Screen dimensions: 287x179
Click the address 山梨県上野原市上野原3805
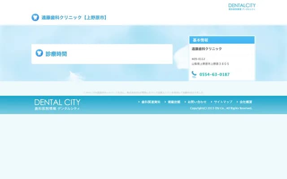pos(210,64)
